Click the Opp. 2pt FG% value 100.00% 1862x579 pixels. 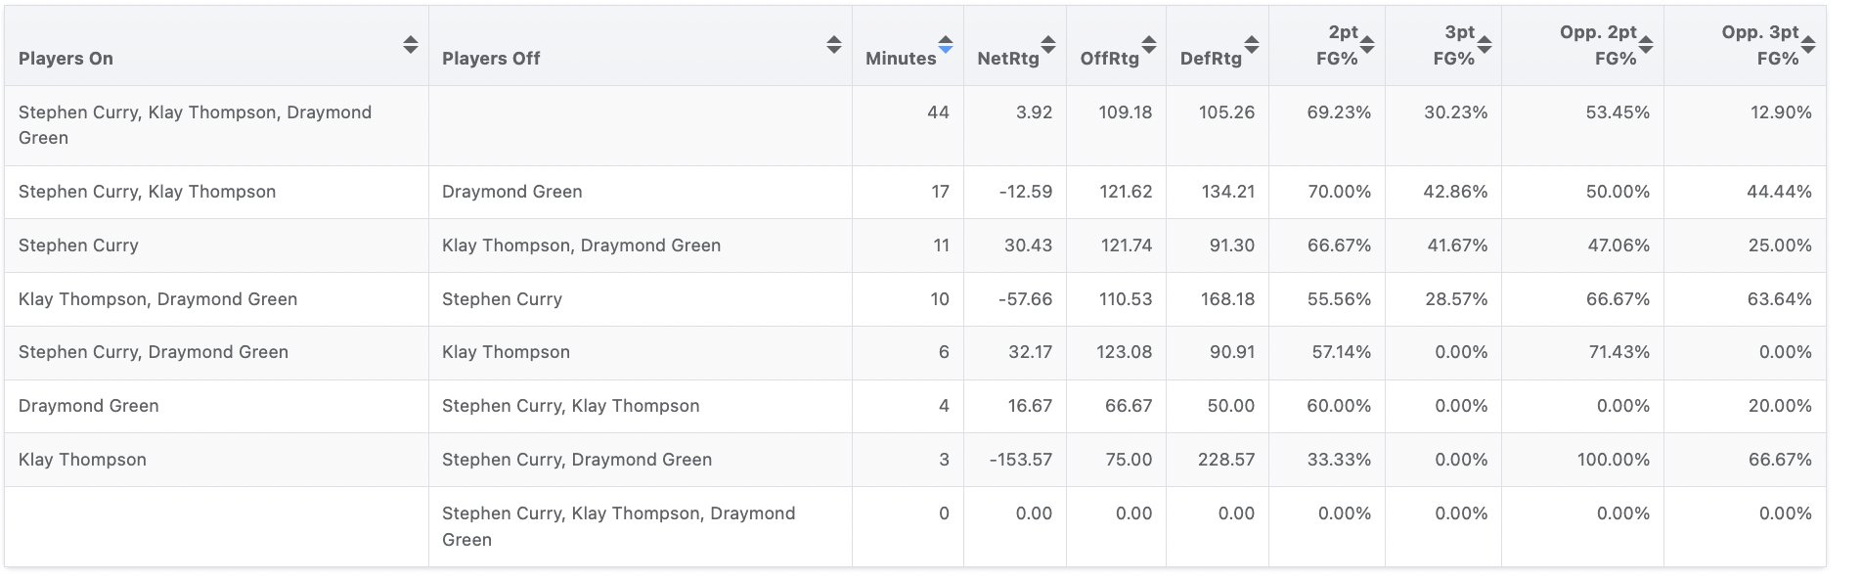pos(1614,460)
